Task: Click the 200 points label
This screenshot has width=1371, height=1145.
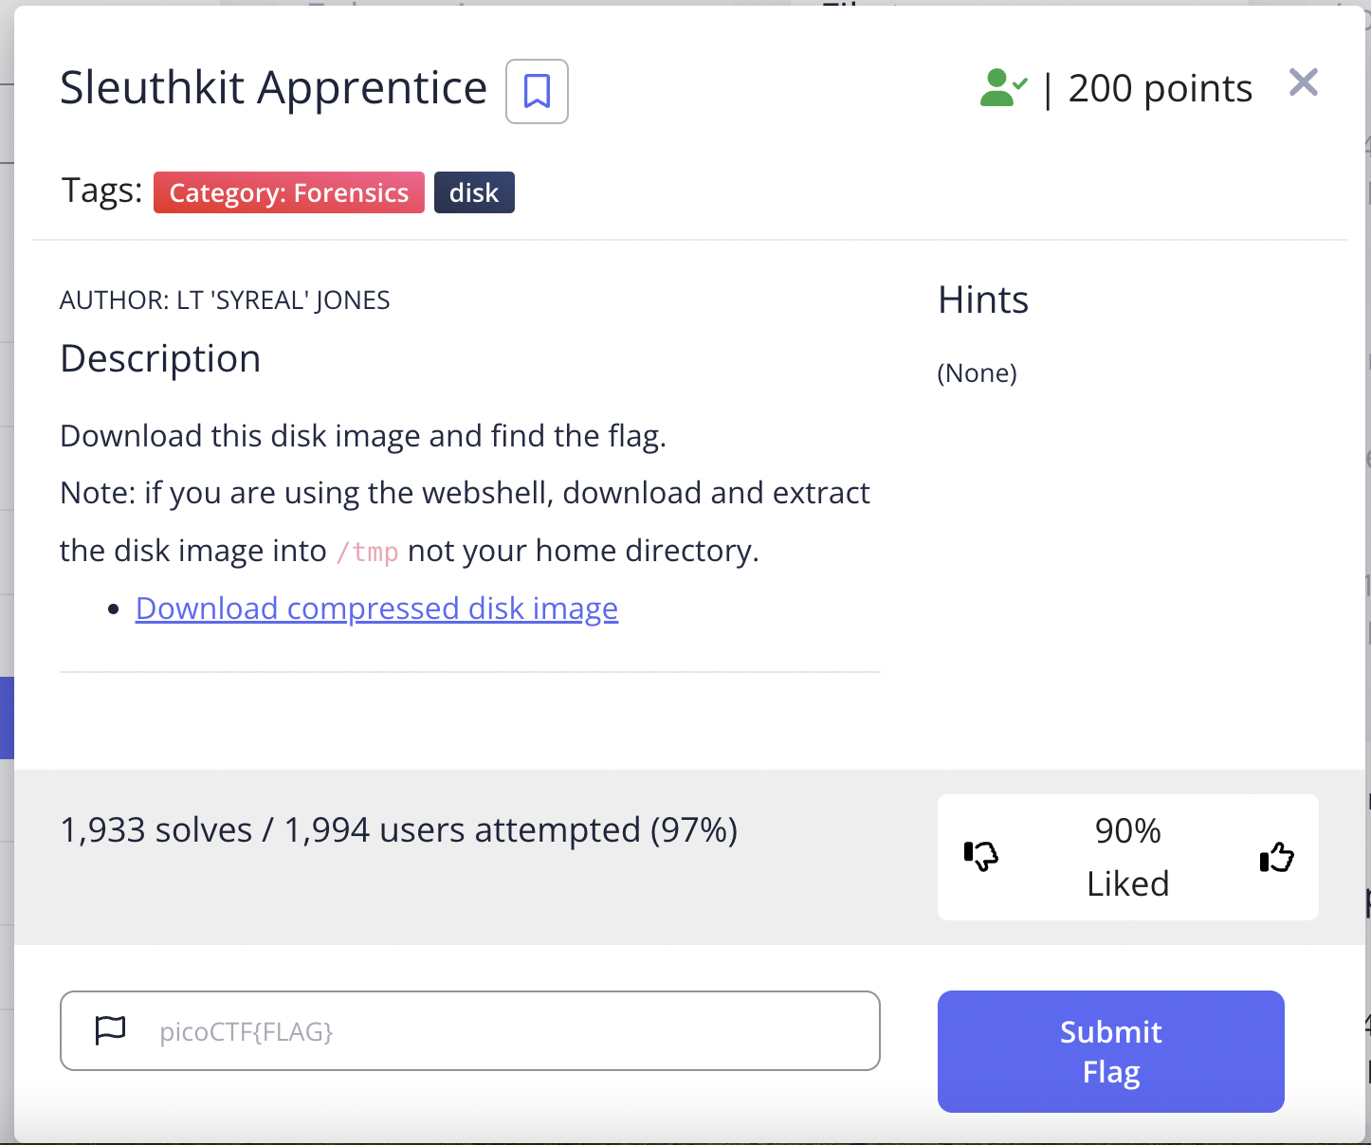Action: tap(1160, 88)
